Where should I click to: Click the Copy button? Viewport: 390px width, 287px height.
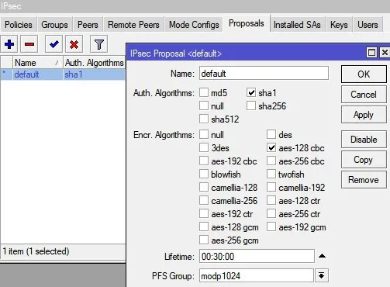[364, 160]
